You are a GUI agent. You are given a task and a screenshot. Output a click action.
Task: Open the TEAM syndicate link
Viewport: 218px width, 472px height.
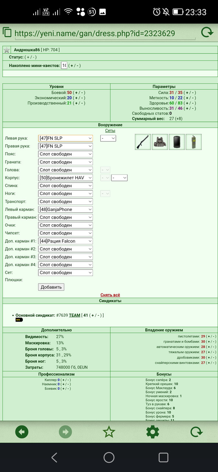tap(75, 315)
